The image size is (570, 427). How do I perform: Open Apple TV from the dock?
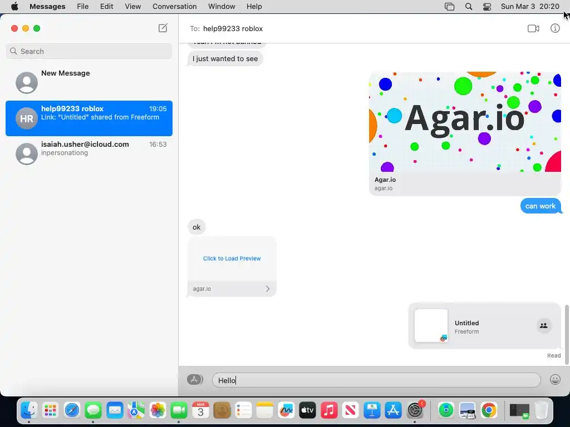pos(307,410)
